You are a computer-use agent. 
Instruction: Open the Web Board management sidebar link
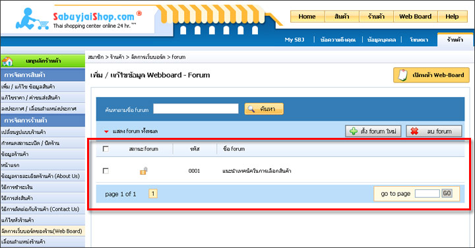tap(42, 232)
